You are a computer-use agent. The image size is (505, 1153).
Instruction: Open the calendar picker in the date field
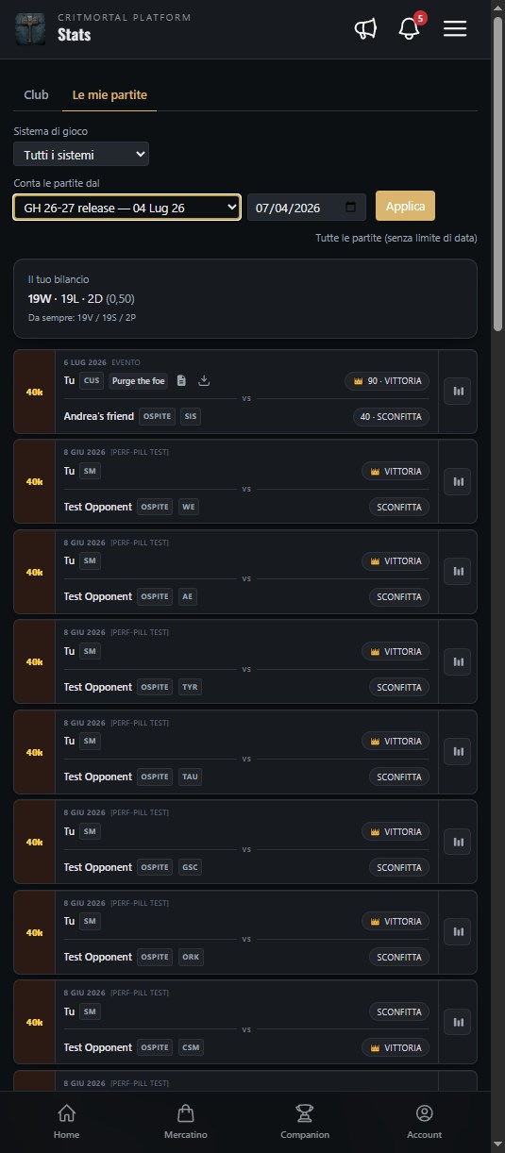pos(350,207)
